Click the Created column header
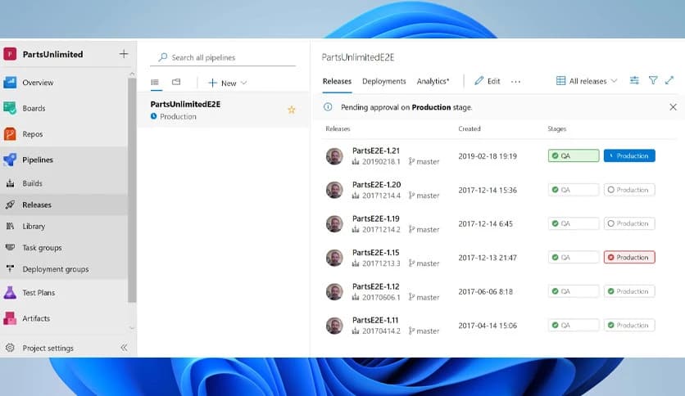Screen dimensions: 685x396 (470, 128)
